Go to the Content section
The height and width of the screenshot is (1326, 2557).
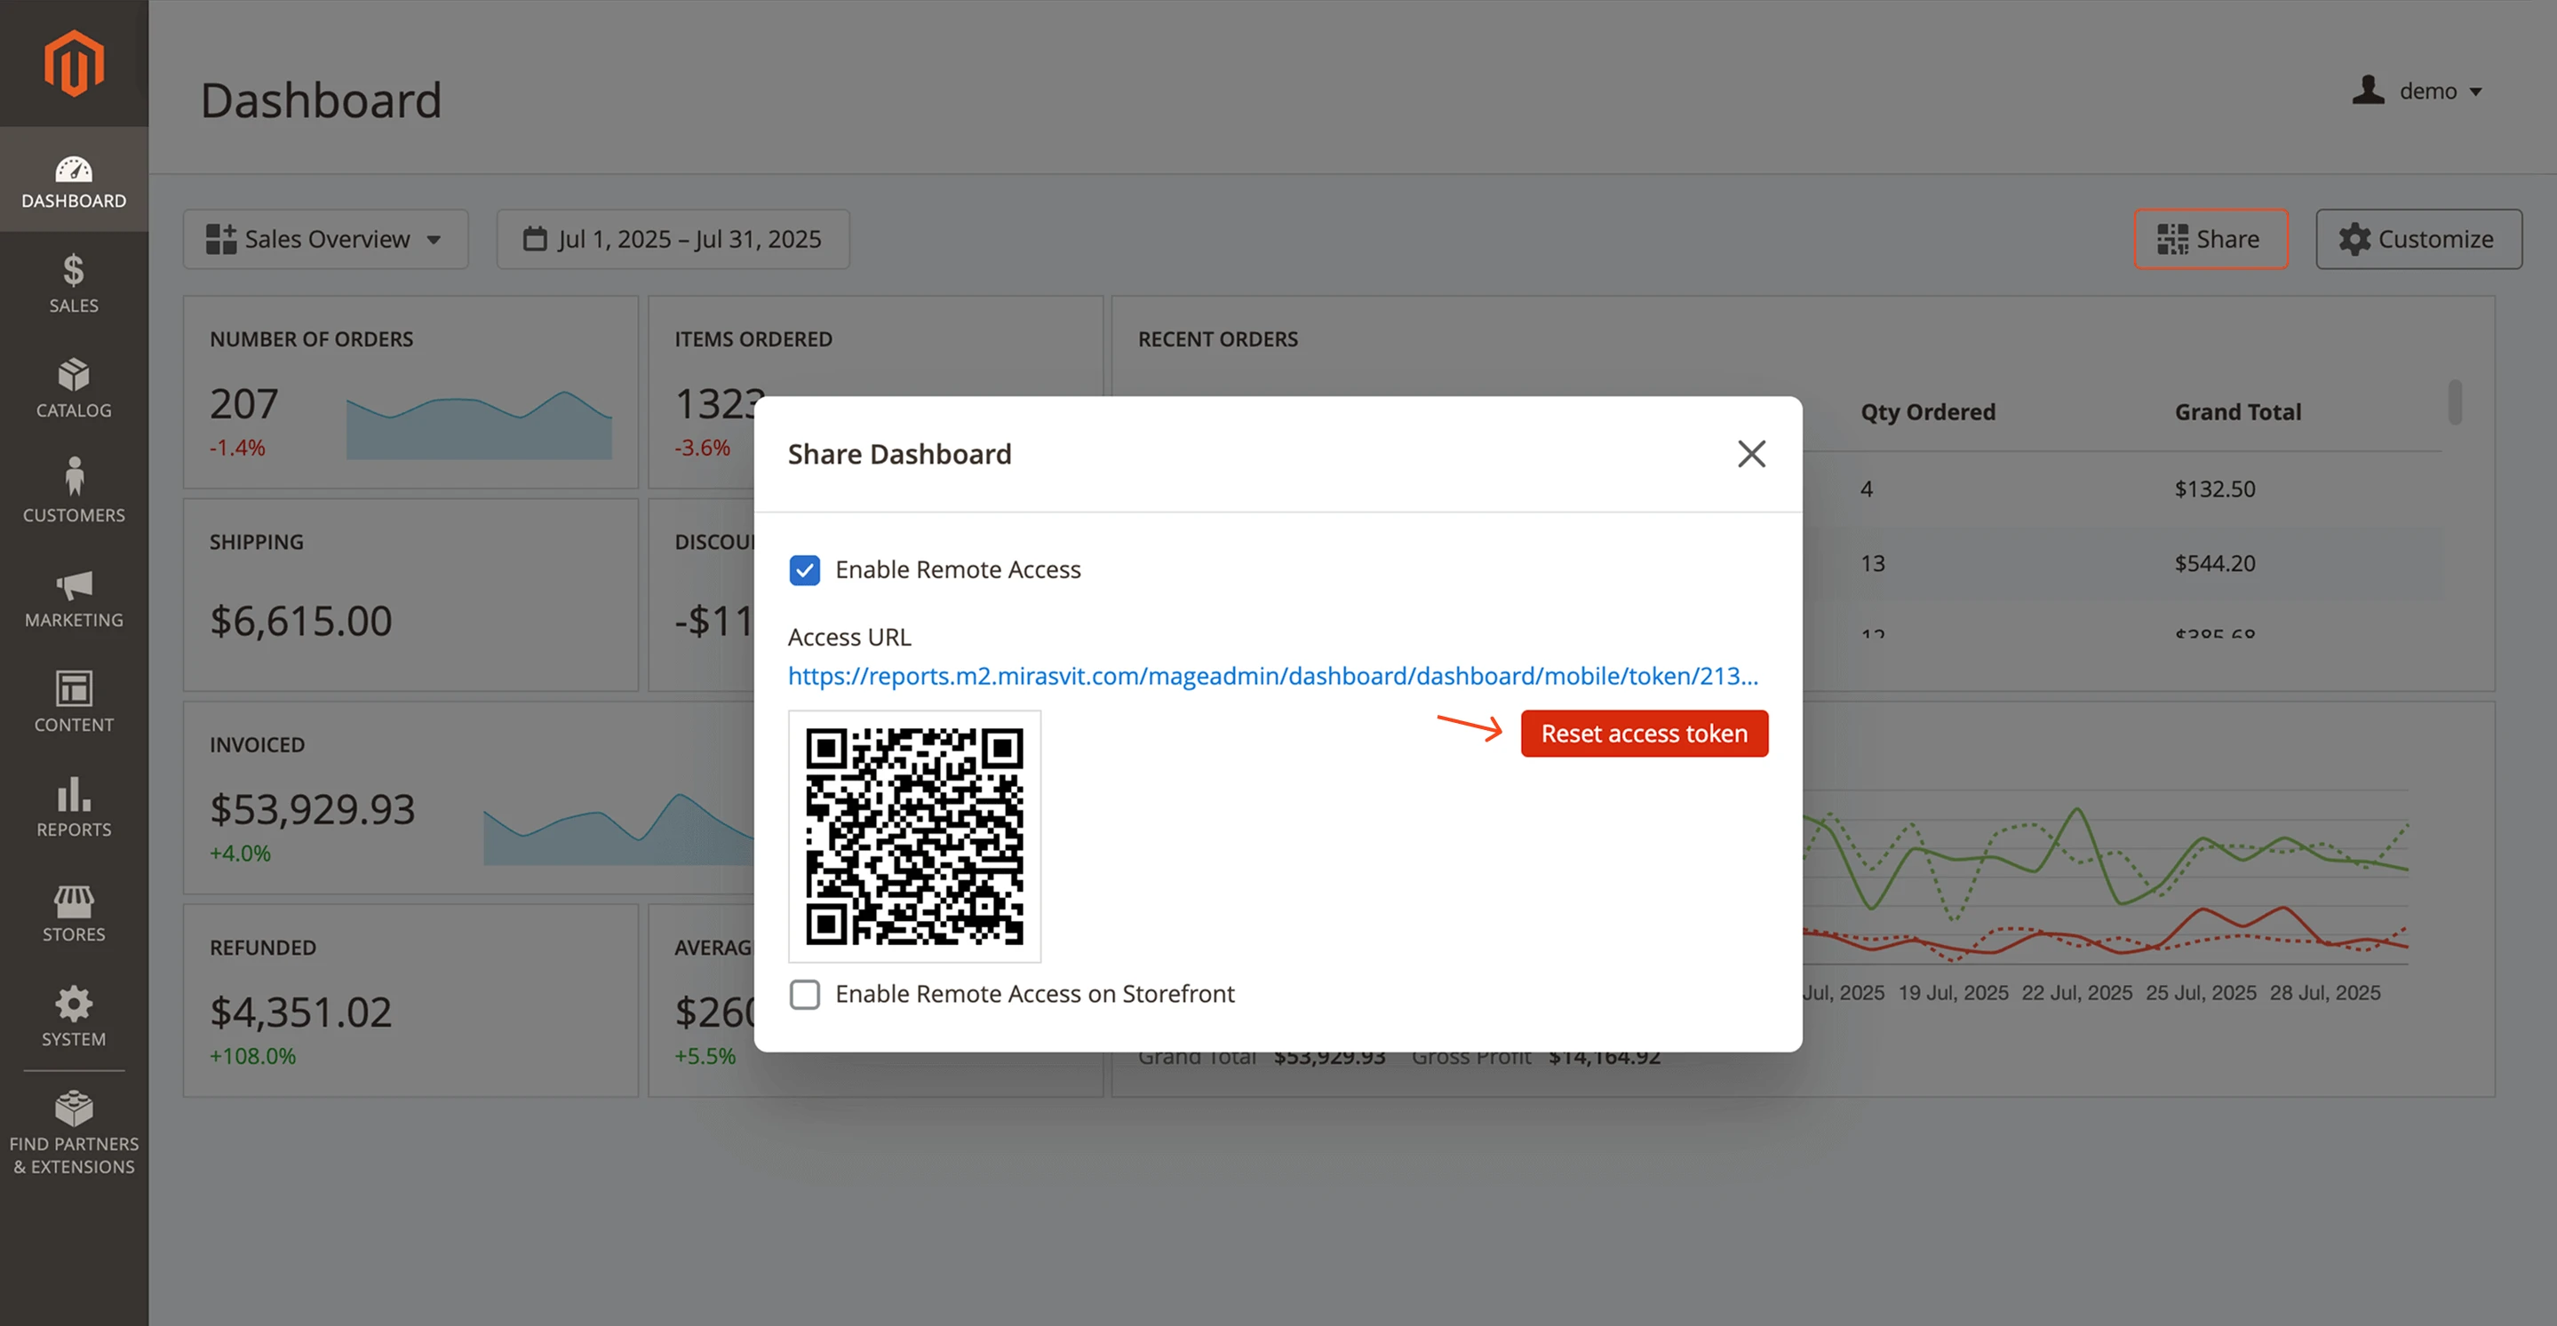(x=74, y=702)
